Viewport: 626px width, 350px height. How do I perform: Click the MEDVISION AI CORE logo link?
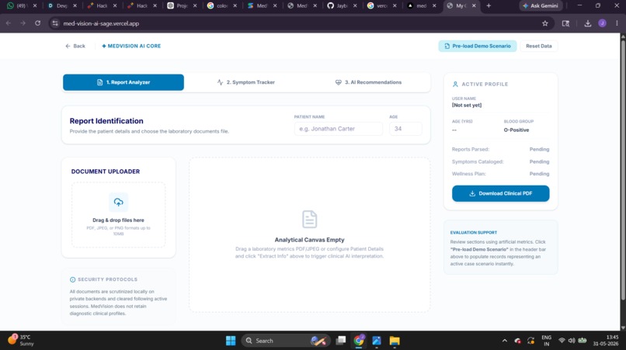tap(131, 46)
